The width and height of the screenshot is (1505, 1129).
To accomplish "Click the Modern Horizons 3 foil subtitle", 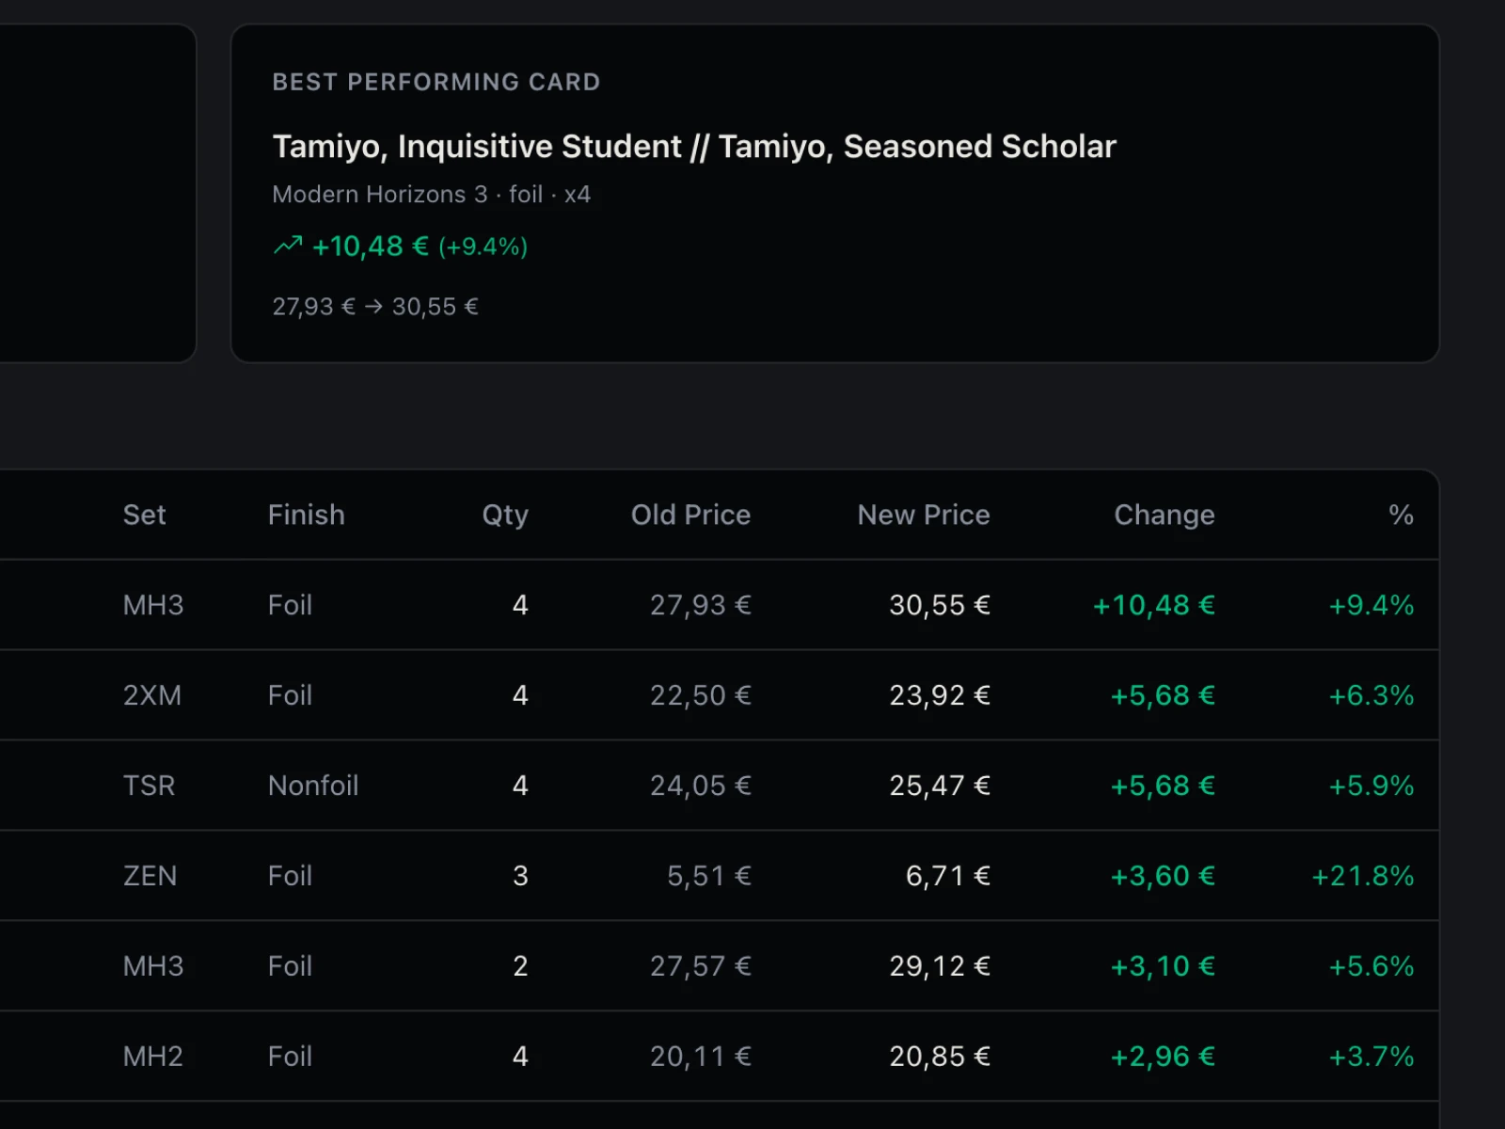I will click(x=431, y=195).
